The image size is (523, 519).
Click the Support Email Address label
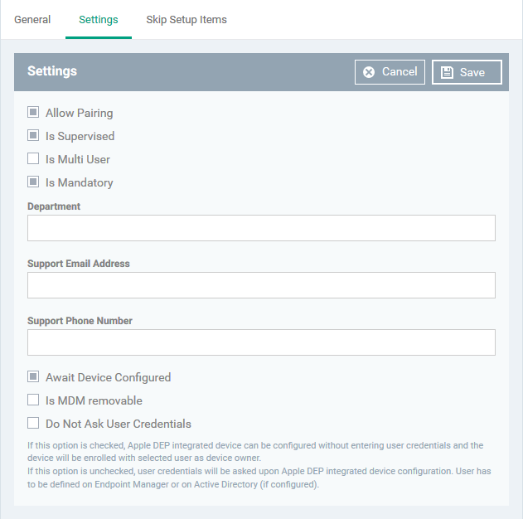[x=79, y=264]
